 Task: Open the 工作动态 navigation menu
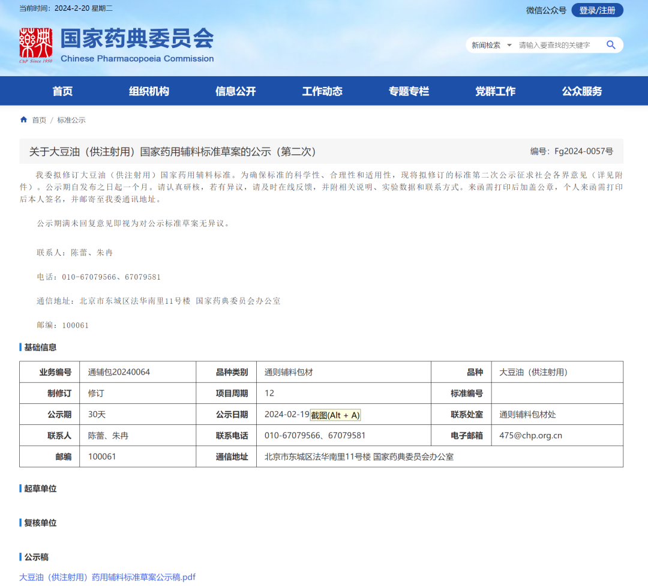(322, 91)
